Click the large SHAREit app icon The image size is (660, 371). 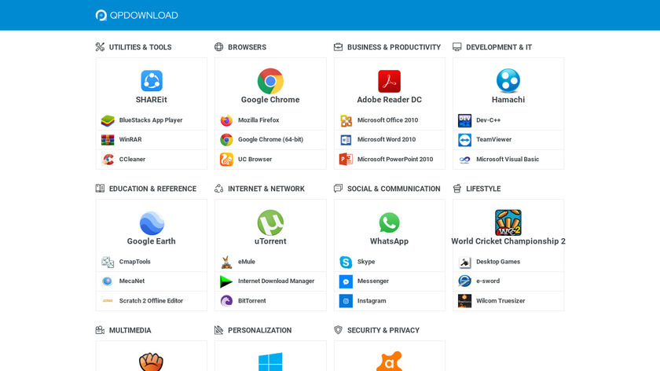click(152, 81)
